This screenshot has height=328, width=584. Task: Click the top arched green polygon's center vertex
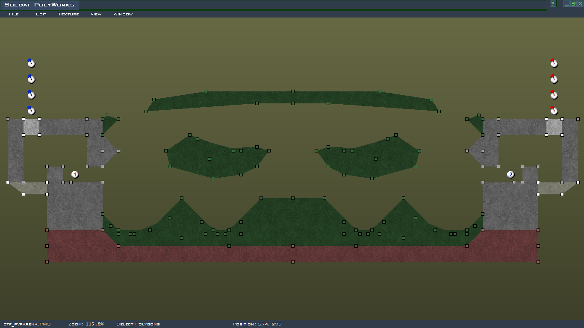[293, 91]
